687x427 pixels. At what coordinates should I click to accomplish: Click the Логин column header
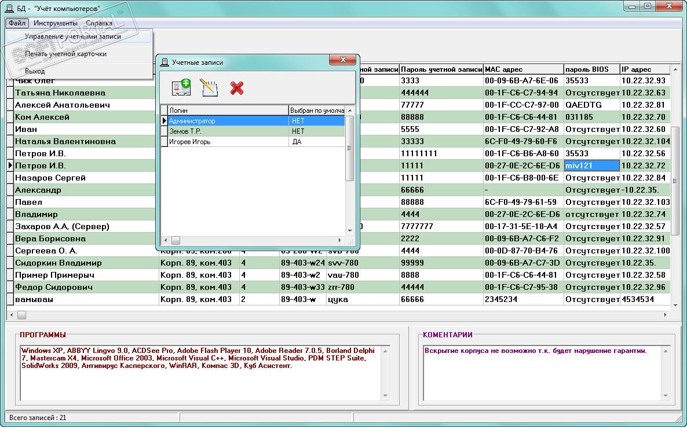coord(227,110)
